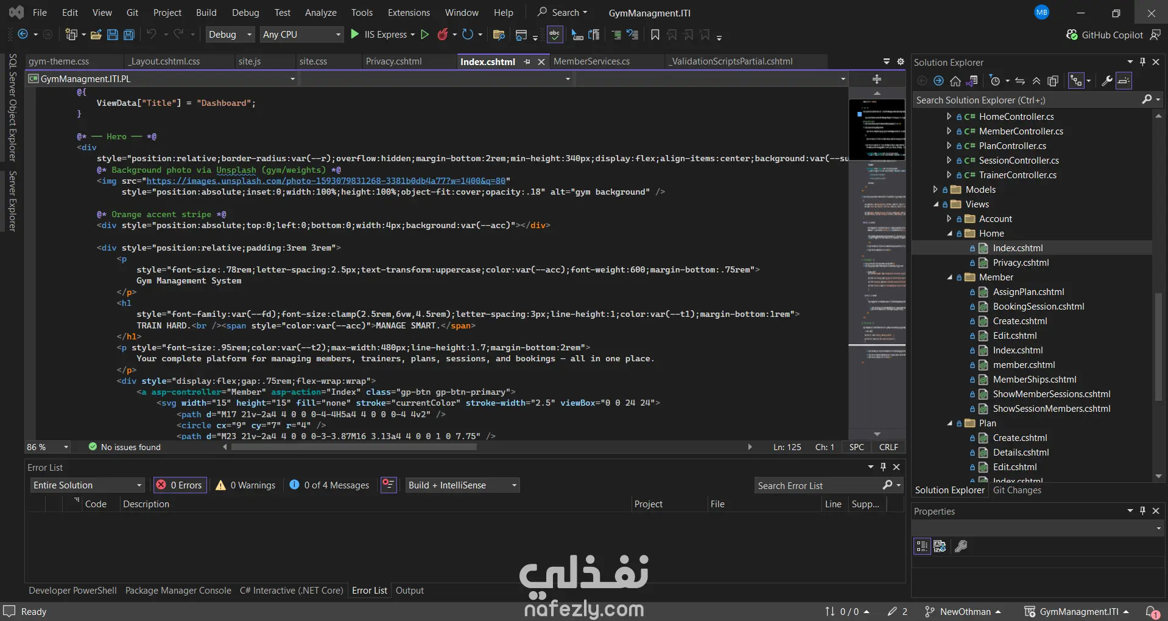
Task: Click the Save All icon
Action: tap(129, 35)
